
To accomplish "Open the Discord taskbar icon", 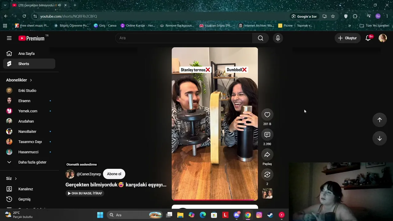I will (237, 215).
